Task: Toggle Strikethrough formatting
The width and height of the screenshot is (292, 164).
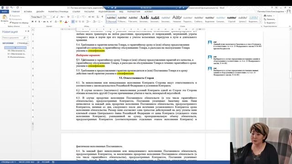Action: pyautogui.click(x=44, y=22)
